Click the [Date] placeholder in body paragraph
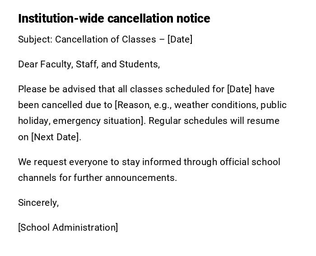The image size is (316, 256). click(239, 89)
